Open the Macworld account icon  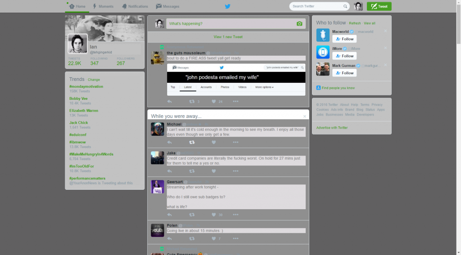click(x=323, y=35)
